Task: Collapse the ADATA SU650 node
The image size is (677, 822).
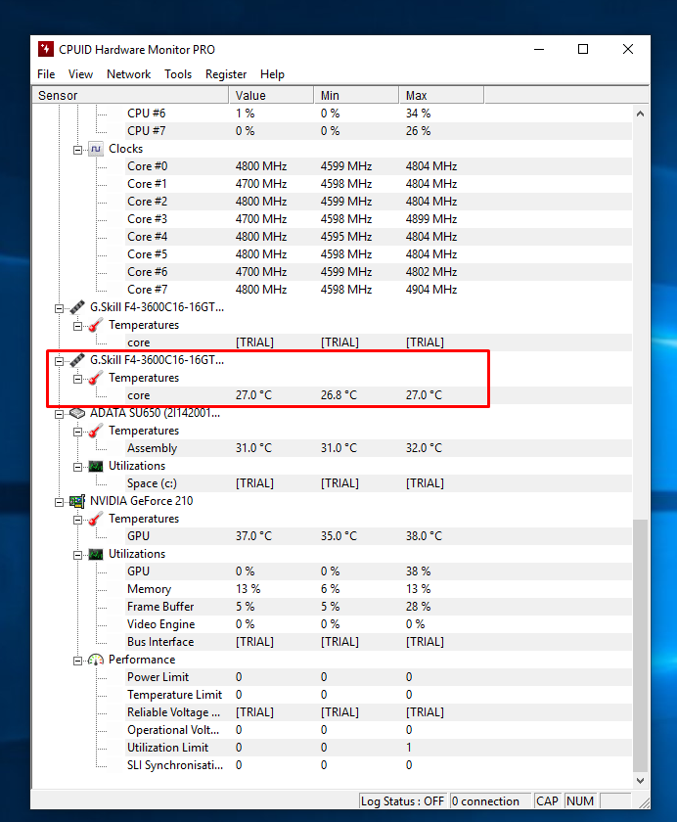Action: coord(60,414)
